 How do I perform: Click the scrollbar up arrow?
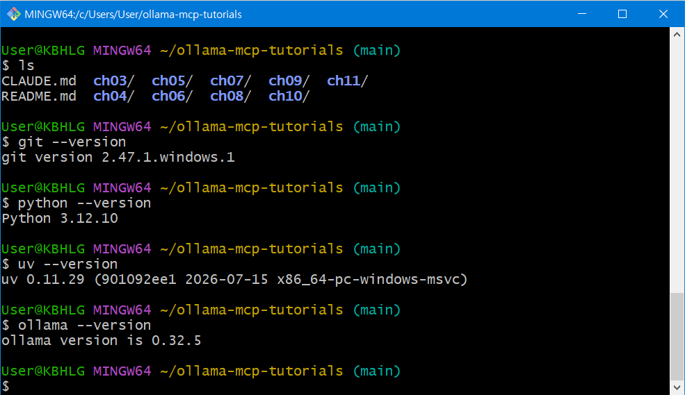[x=677, y=35]
